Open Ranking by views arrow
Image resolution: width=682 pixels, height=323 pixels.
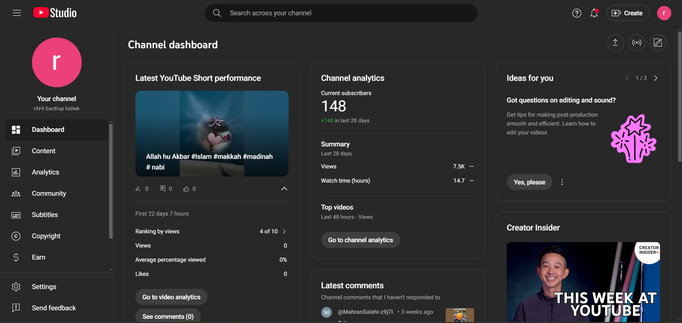(x=284, y=232)
